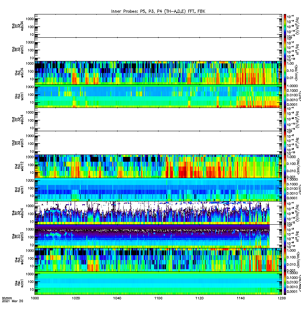The image size is (301, 321).
Task: Select the 'the fbk edc12' panel label
Action: 19,260
